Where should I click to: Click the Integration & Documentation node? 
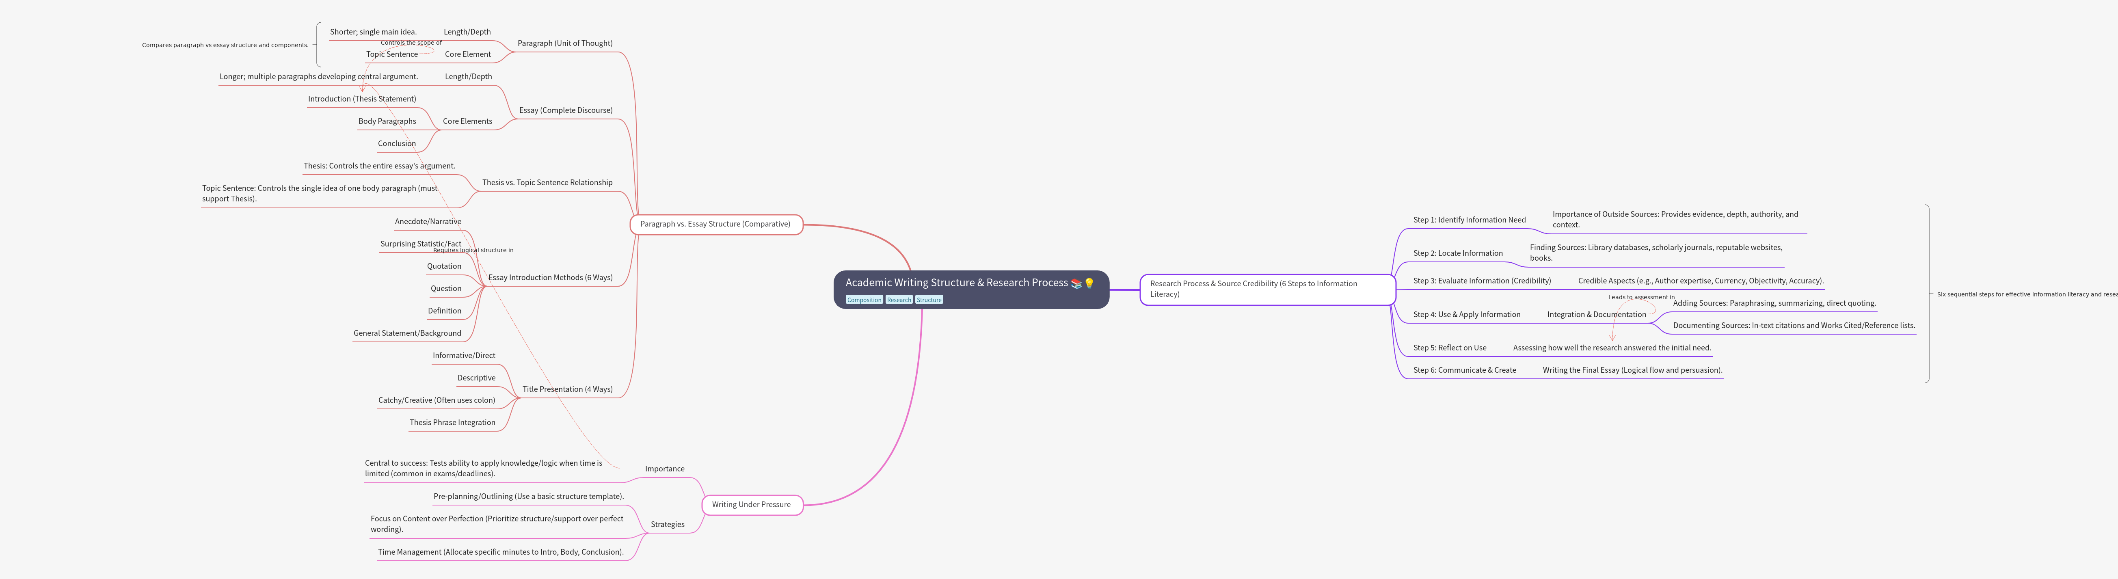[x=1596, y=315]
